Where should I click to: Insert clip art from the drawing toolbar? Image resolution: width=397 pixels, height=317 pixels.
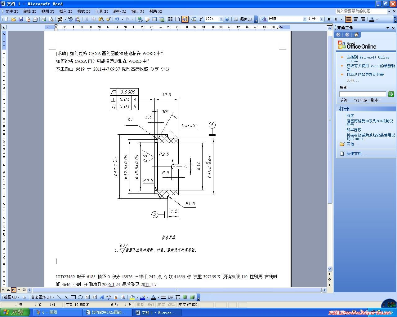click(x=116, y=297)
